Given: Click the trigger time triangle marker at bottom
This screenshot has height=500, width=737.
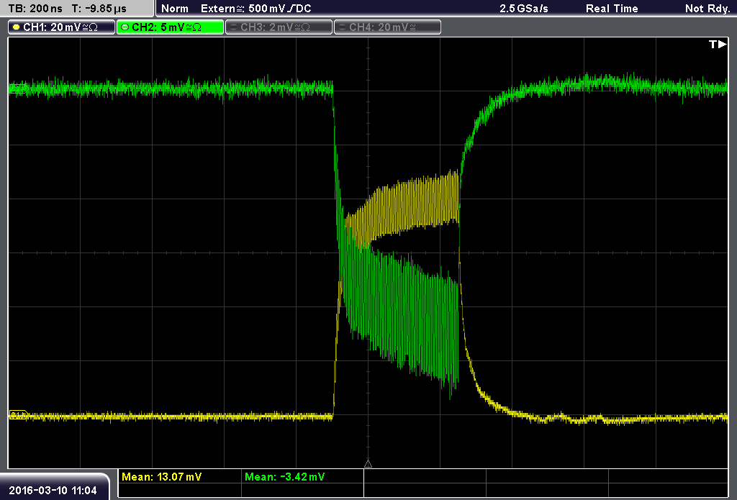Looking at the screenshot, I should [x=368, y=464].
